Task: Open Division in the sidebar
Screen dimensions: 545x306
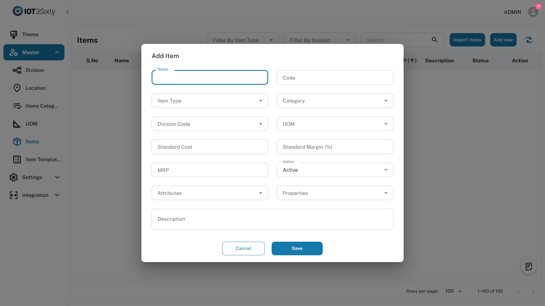Action: coord(35,70)
